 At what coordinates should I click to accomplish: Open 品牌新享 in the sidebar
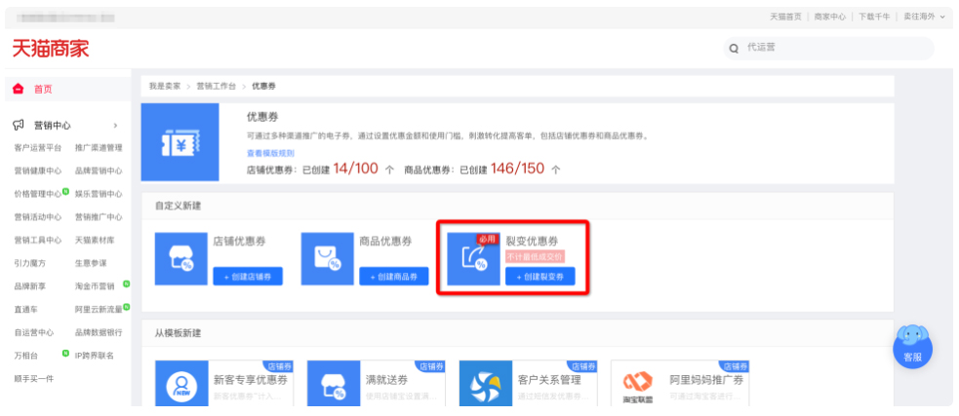(x=29, y=286)
